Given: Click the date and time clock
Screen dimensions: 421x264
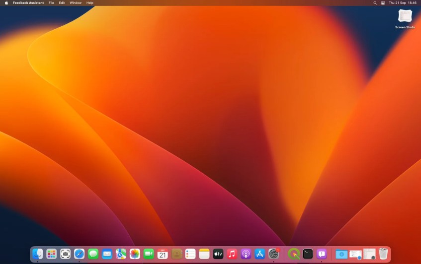Looking at the screenshot, I should [403, 2].
